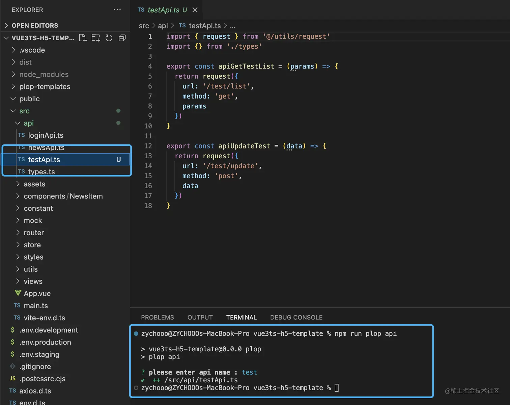The width and height of the screenshot is (510, 405).
Task: Refresh the Explorer file tree
Action: click(x=109, y=38)
